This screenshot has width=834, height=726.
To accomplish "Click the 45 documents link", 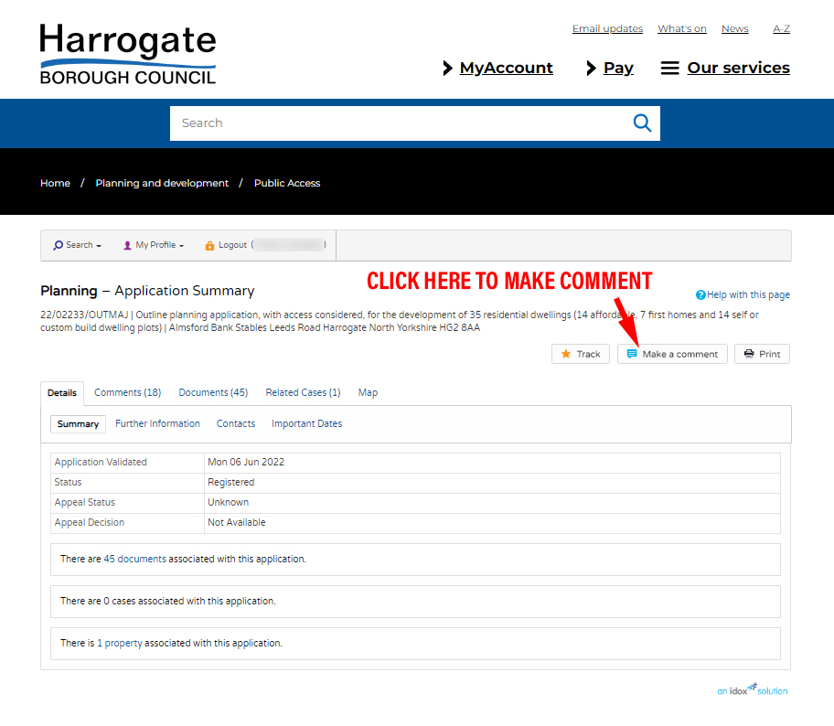I will 134,559.
